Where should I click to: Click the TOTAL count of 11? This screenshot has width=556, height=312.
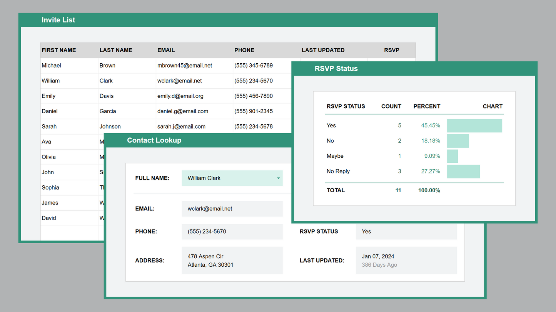click(x=398, y=190)
